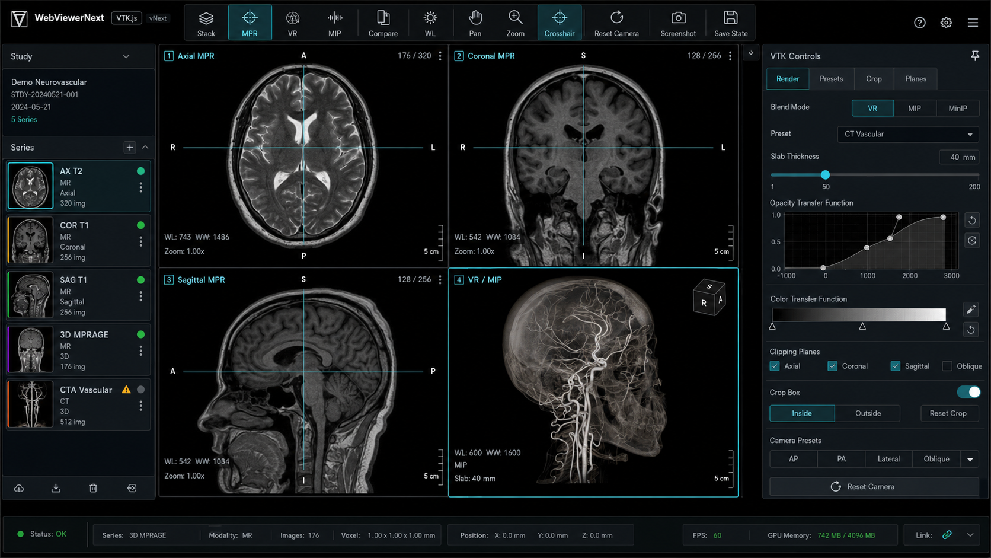
Task: Add a new series with the plus icon
Action: (x=130, y=147)
